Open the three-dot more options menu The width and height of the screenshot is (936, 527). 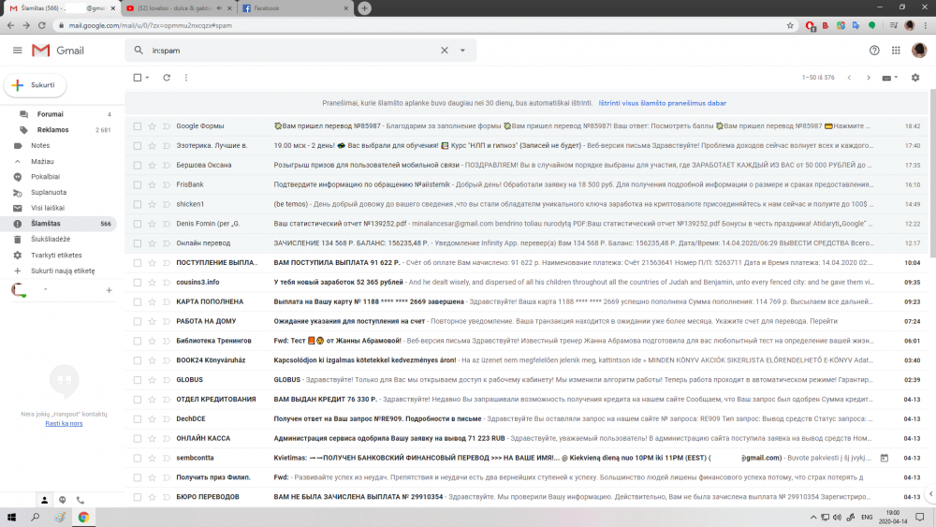pos(186,78)
